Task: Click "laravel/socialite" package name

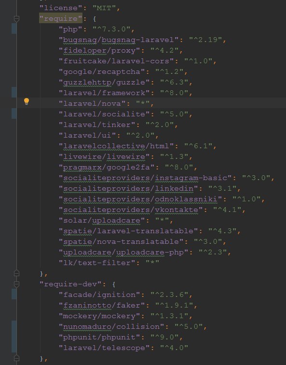Action: (x=104, y=114)
